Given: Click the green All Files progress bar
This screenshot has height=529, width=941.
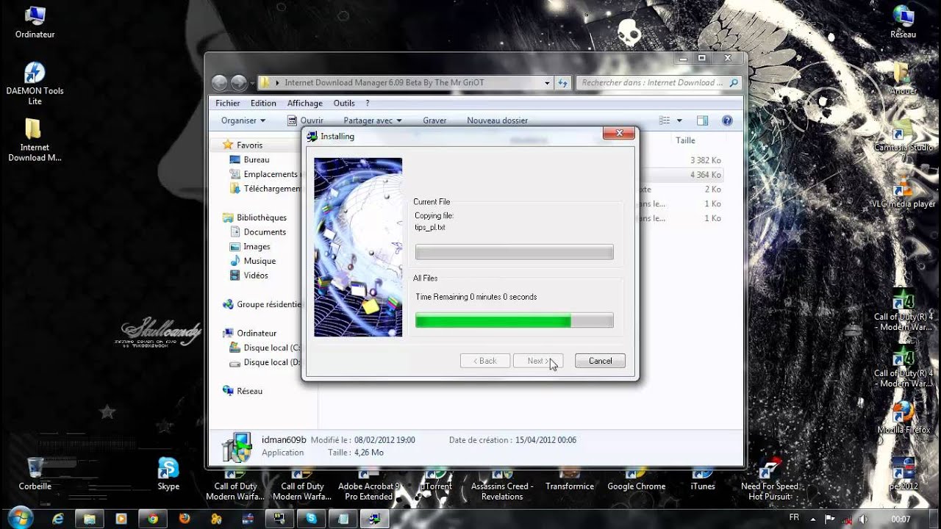Looking at the screenshot, I should coord(514,320).
